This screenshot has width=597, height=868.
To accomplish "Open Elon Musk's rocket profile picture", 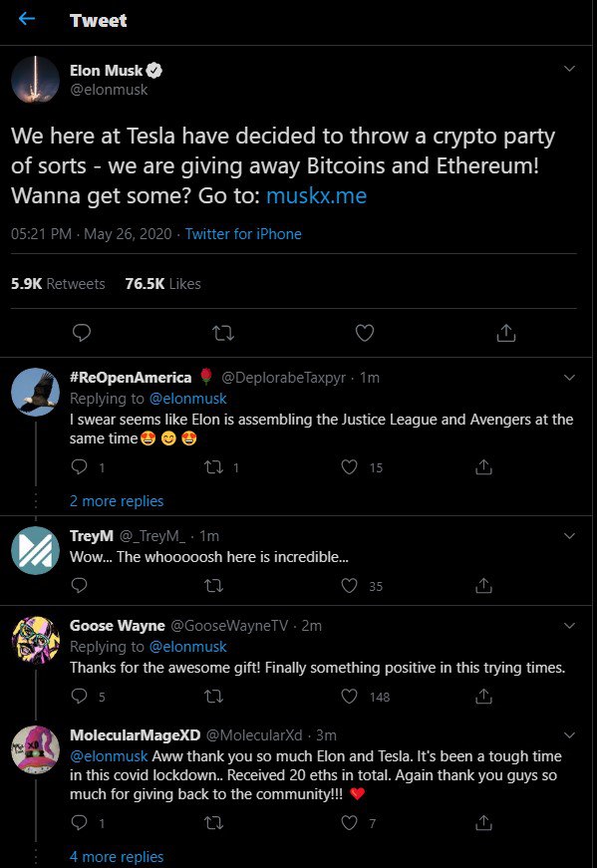I will coord(36,80).
